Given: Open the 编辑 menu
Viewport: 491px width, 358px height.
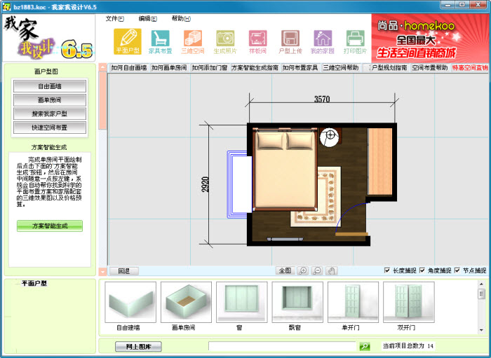Looking at the screenshot, I should pyautogui.click(x=148, y=18).
